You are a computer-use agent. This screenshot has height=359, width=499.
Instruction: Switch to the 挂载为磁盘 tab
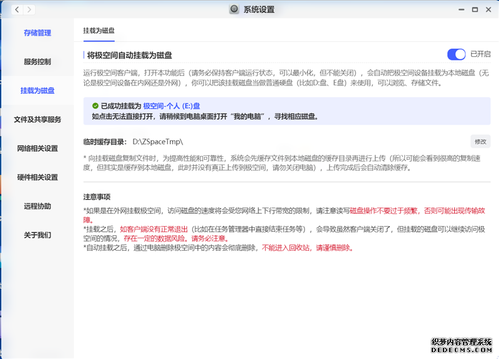(x=99, y=31)
